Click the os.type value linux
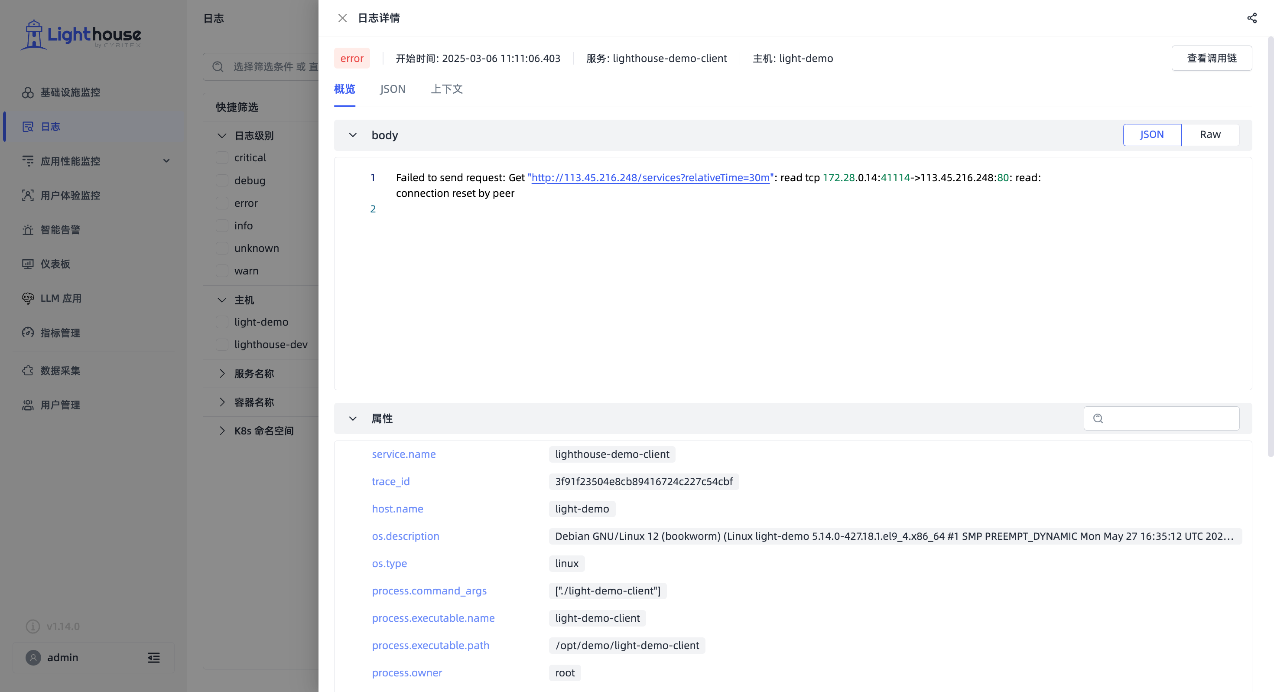The image size is (1274, 692). [567, 564]
